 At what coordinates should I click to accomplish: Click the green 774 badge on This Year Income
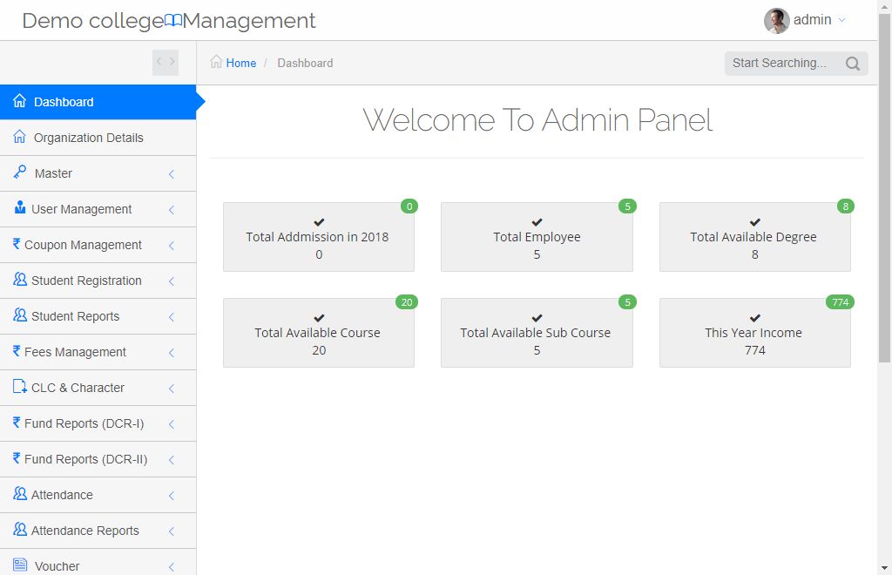click(839, 302)
